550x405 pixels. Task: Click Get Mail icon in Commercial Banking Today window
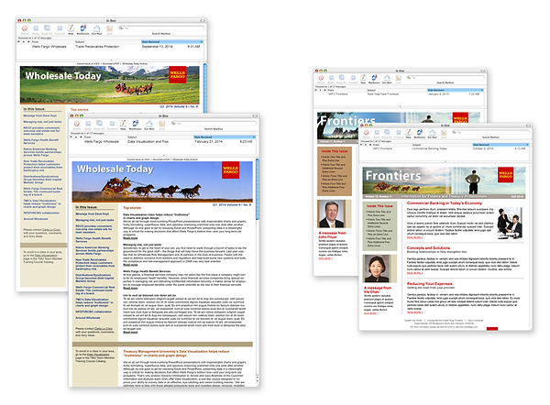point(432,133)
